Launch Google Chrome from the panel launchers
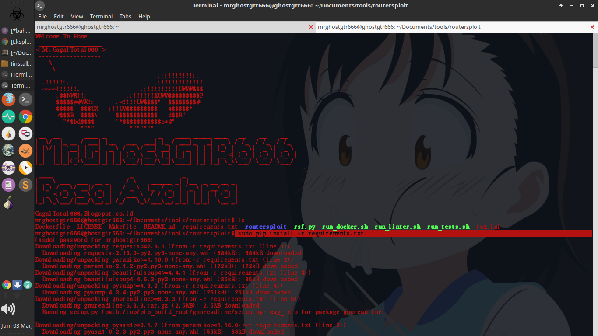 point(25,117)
